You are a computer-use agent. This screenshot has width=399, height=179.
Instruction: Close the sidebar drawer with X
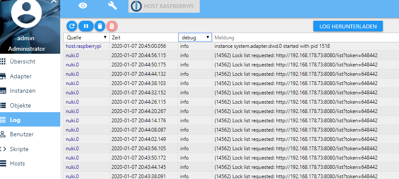tap(54, 1)
